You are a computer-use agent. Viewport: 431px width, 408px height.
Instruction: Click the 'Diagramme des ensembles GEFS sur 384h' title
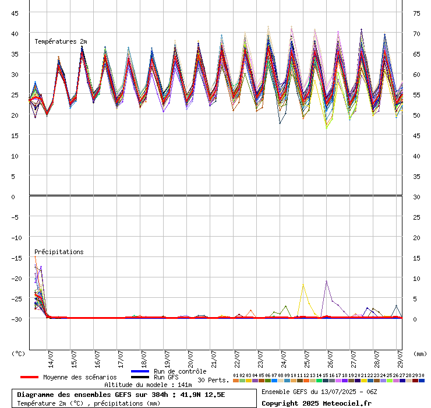[x=93, y=395]
